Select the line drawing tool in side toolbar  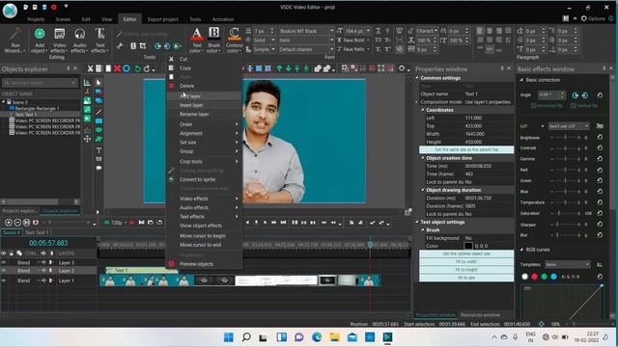(x=98, y=112)
